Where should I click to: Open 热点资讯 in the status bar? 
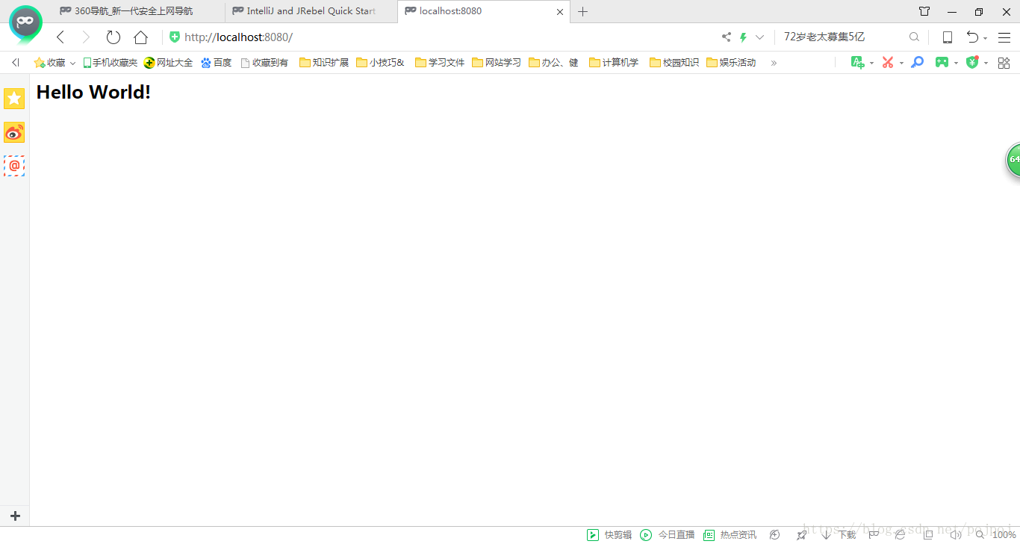[730, 535]
